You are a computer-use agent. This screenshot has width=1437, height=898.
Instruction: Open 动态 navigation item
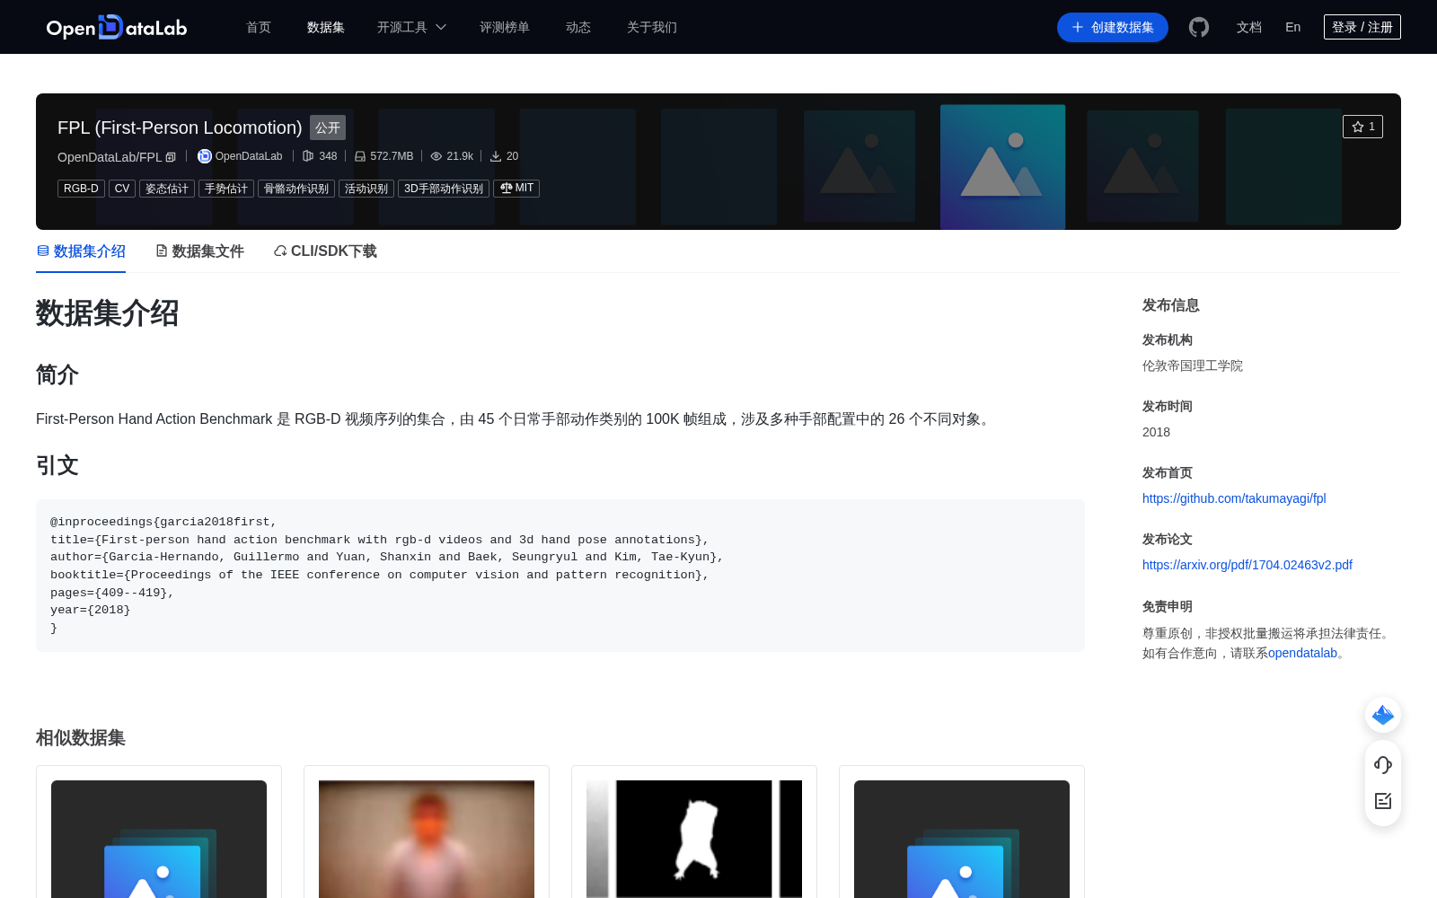point(578,27)
